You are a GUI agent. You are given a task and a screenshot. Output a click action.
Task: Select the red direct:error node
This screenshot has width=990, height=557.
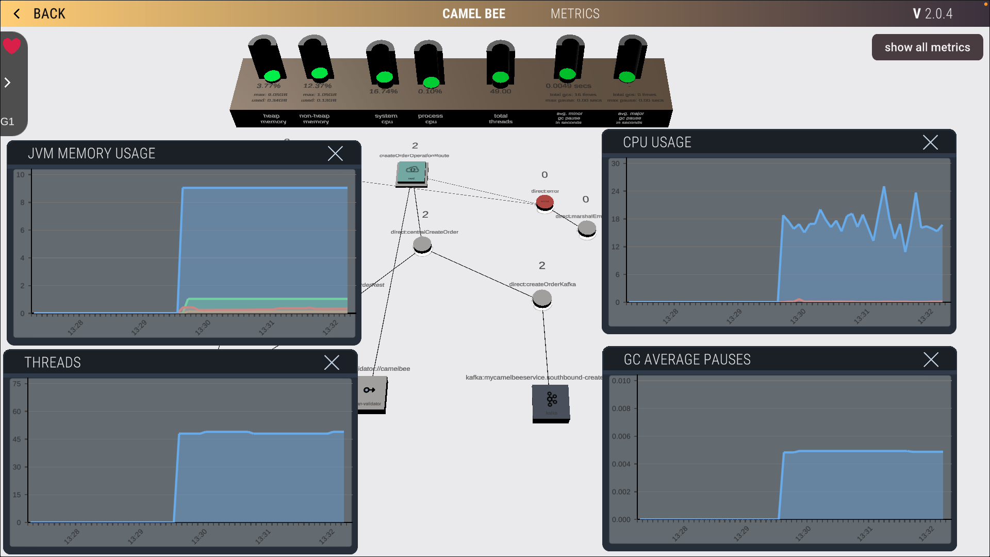point(544,202)
